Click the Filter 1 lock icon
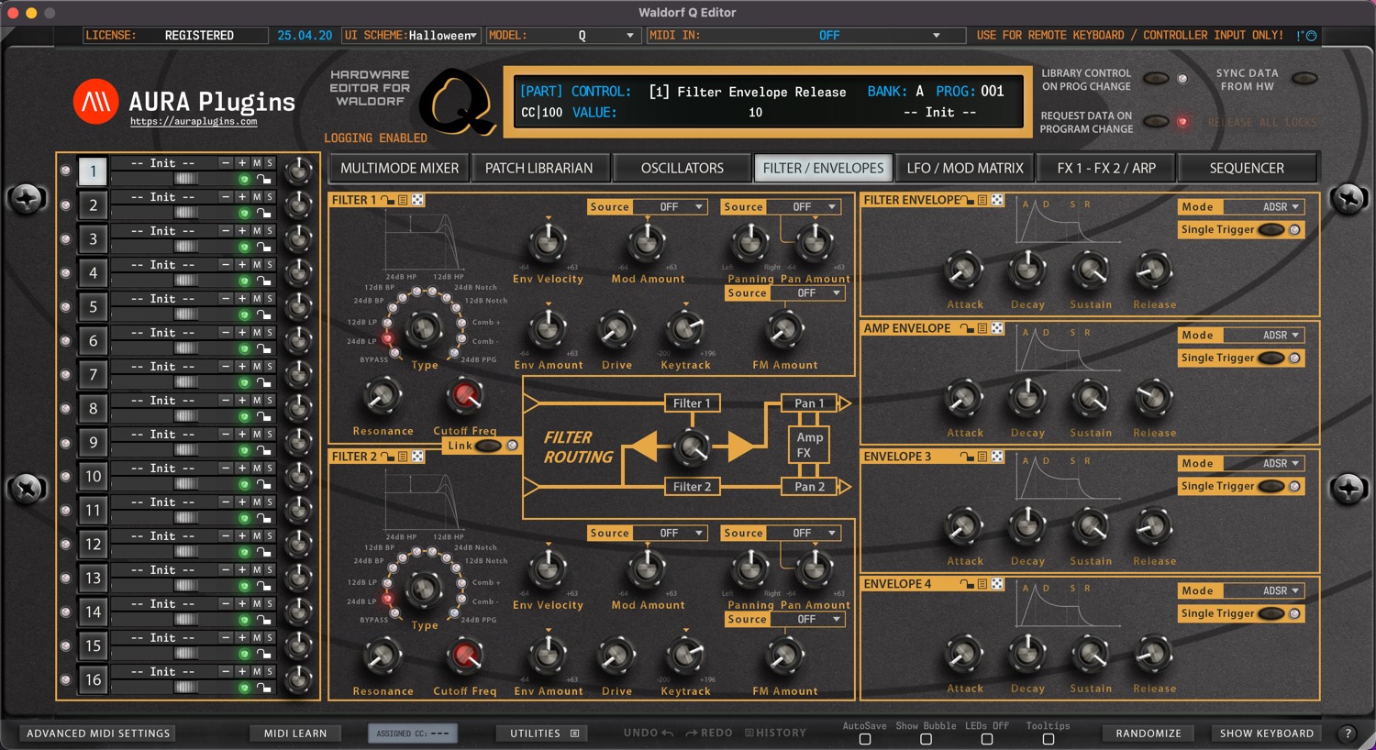 [387, 200]
